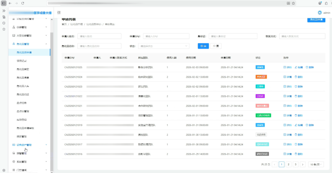Click the 身份证 input field

tap(233, 36)
